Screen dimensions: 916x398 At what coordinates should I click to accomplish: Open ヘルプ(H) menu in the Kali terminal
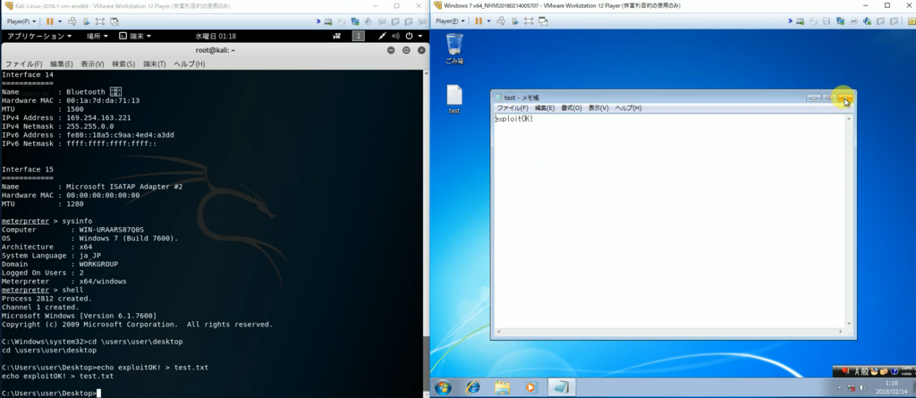coord(190,64)
